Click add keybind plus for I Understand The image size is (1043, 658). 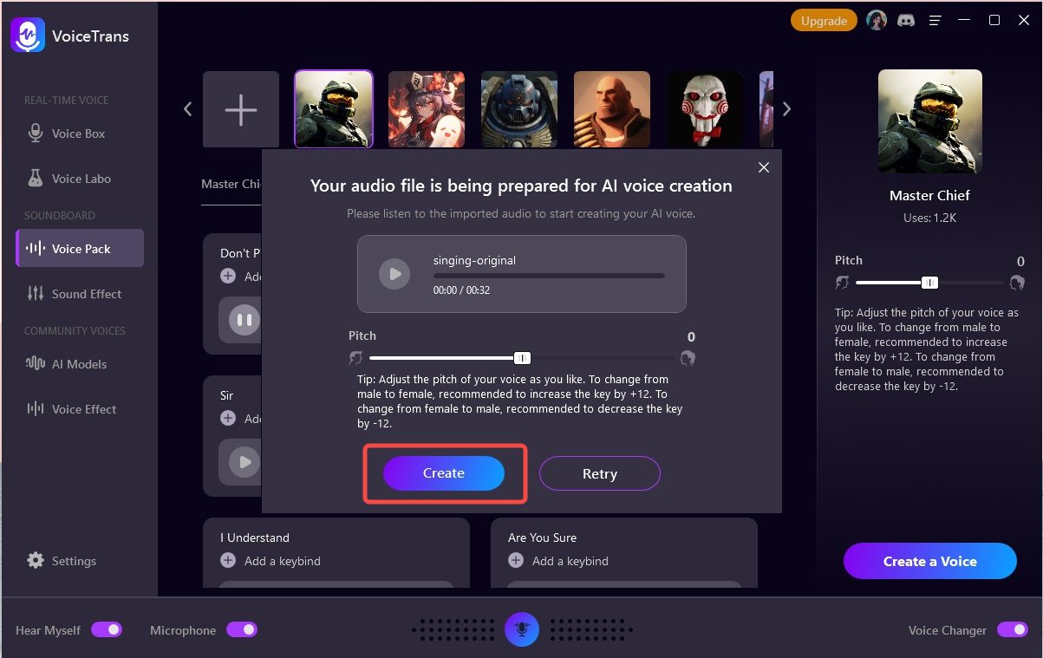coord(228,561)
